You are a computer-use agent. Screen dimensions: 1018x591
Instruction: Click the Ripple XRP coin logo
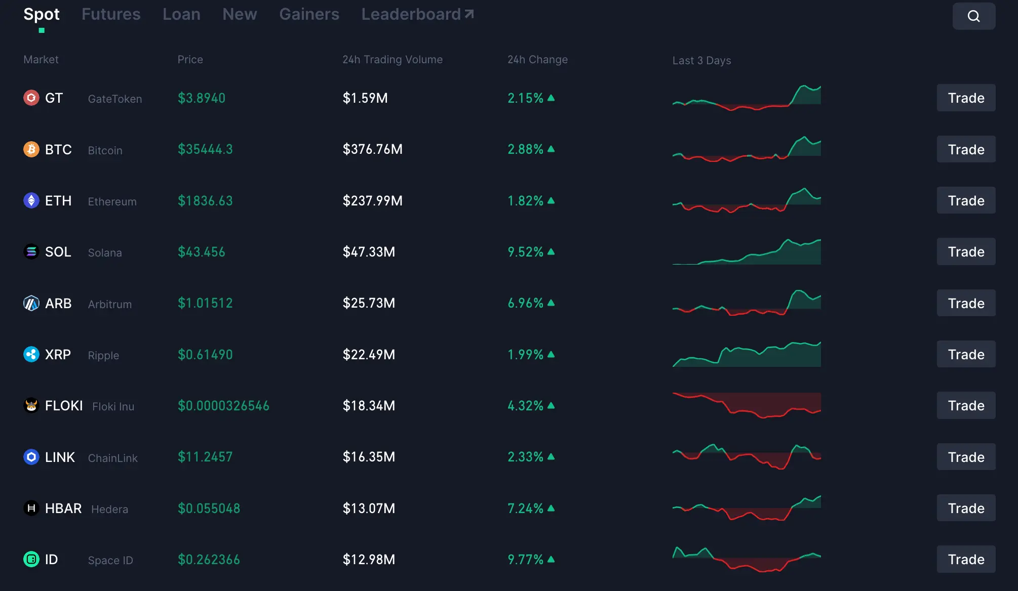point(31,354)
